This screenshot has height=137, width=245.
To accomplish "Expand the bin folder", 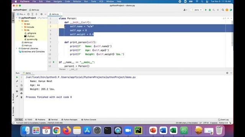I will (22, 24).
